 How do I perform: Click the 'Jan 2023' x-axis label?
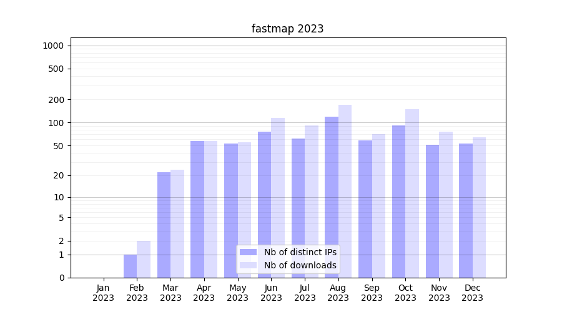pos(103,293)
